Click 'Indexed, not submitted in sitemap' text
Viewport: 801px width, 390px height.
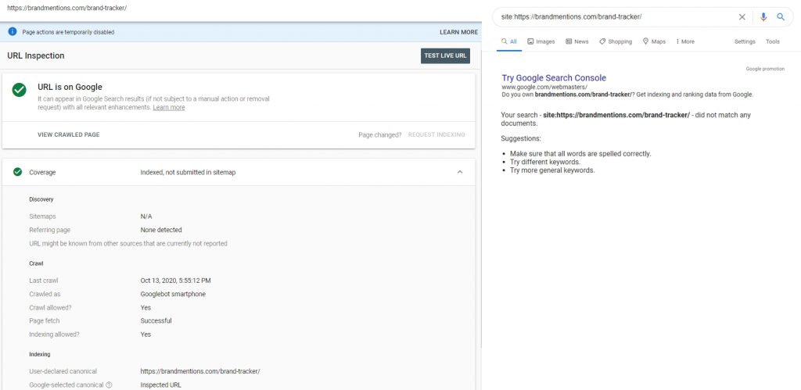tap(188, 173)
